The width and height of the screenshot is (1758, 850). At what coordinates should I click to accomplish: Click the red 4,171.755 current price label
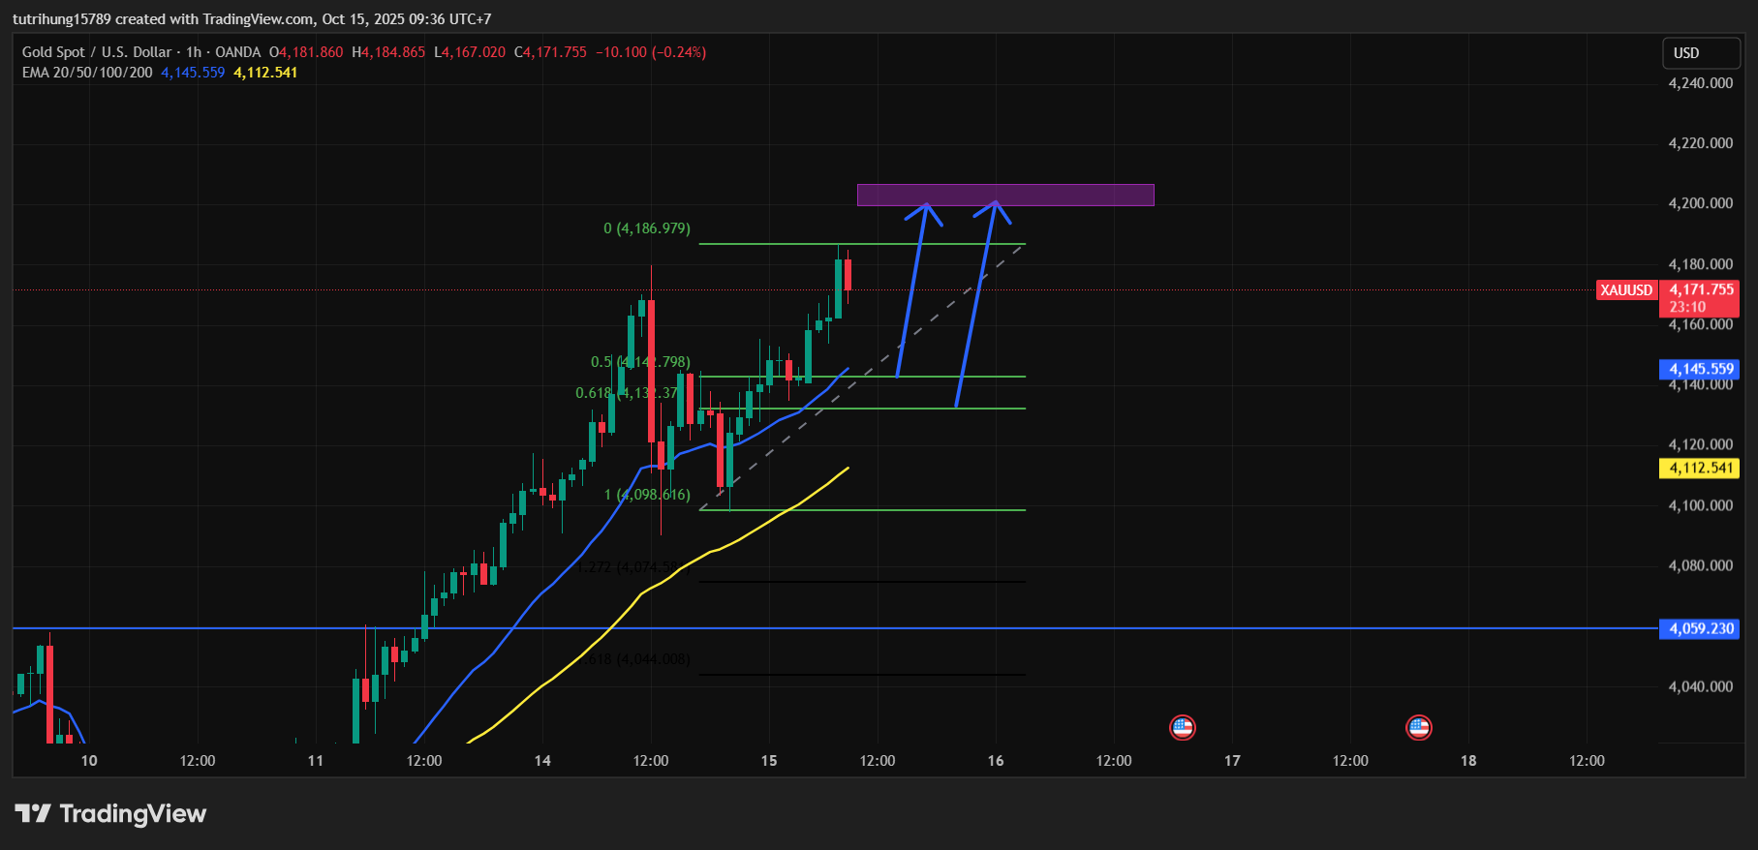click(x=1701, y=290)
